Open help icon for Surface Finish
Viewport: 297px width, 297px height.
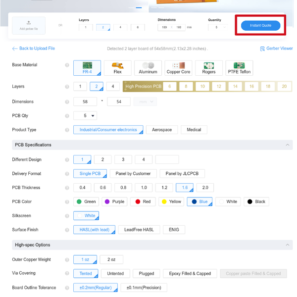(67, 230)
